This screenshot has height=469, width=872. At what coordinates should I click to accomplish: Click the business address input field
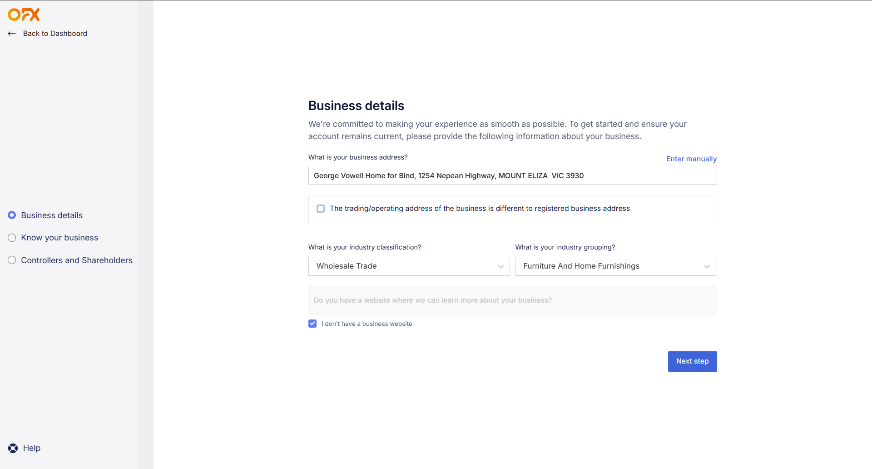(x=512, y=176)
